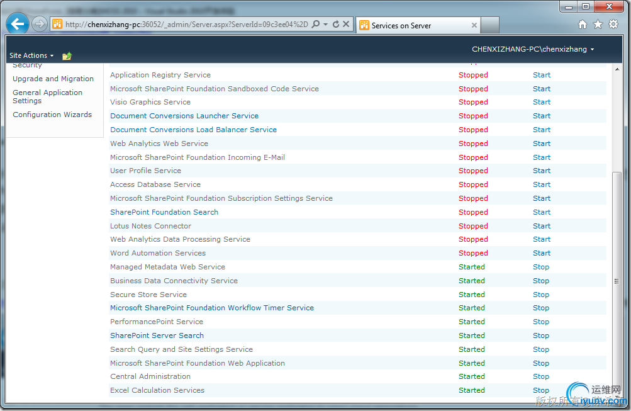Click the Navigate Up folder icon
The height and width of the screenshot is (411, 631).
coord(67,56)
